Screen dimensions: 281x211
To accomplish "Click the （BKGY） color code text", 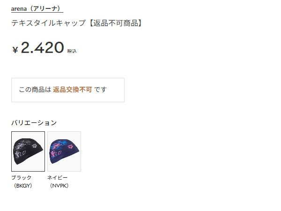I will [23, 186].
